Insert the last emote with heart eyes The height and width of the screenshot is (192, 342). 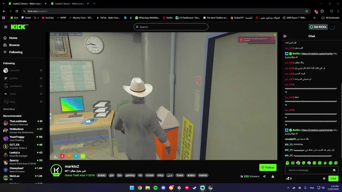tap(336, 163)
